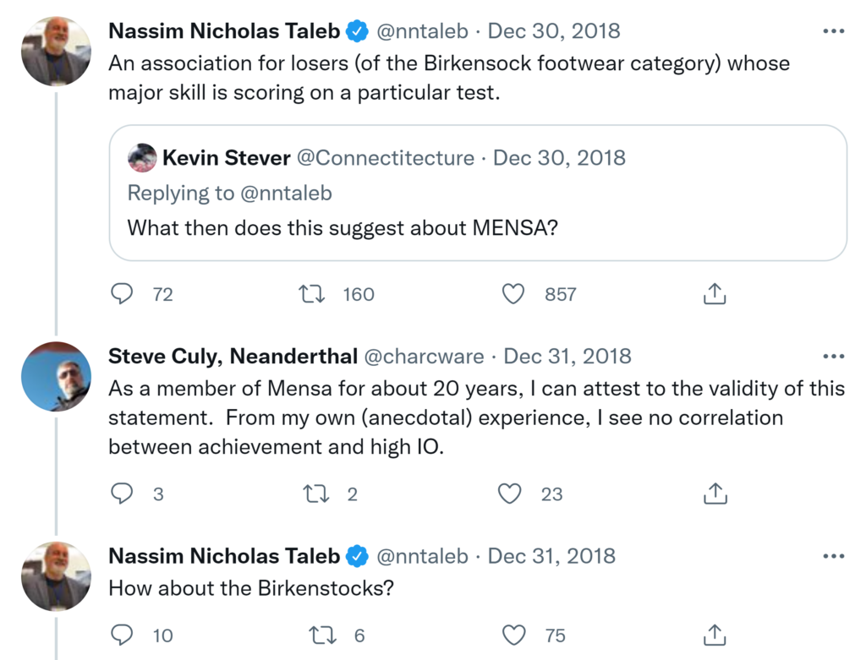Like the tweet with 857 likes
The width and height of the screenshot is (866, 660).
coord(513,294)
